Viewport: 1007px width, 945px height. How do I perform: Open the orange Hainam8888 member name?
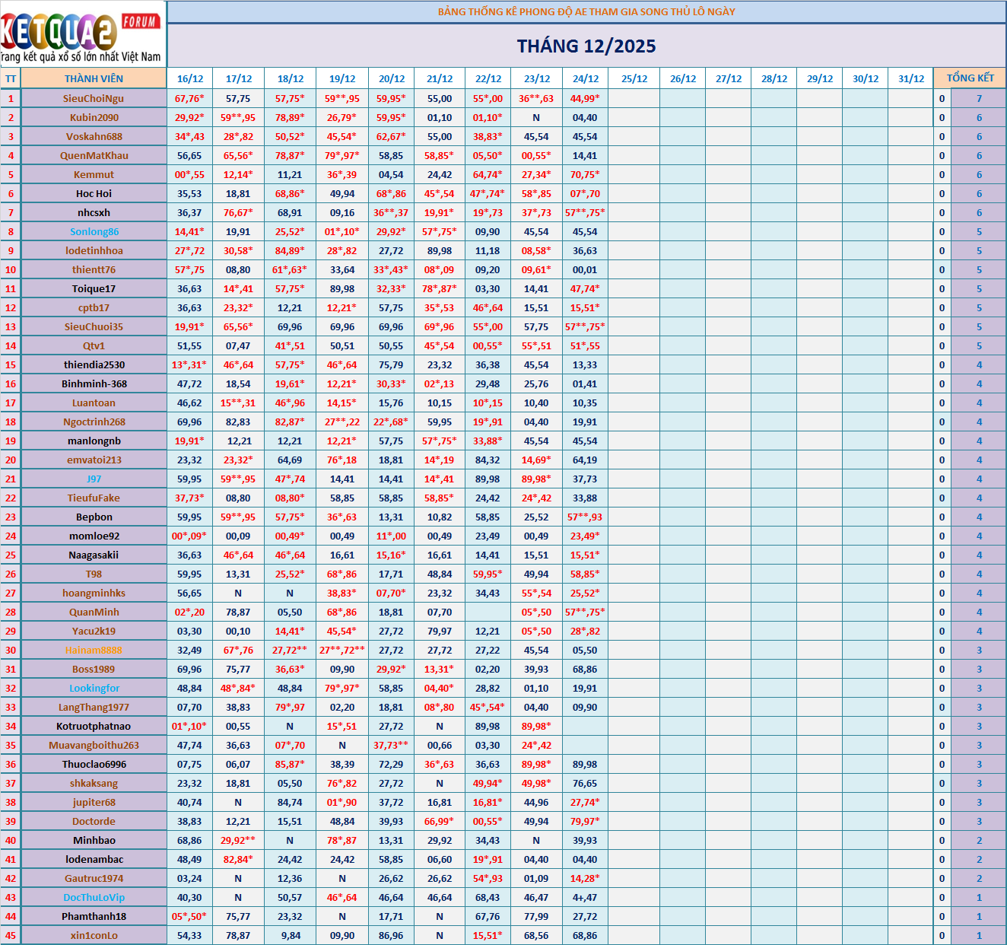[94, 650]
